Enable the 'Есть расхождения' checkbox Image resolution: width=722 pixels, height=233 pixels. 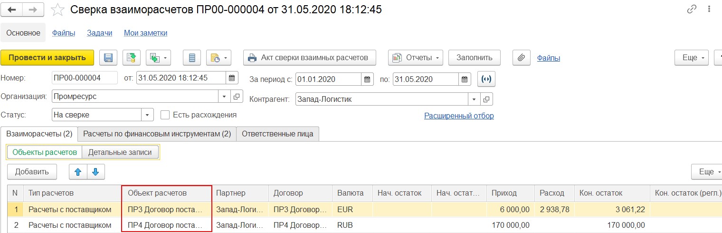pyautogui.click(x=165, y=115)
